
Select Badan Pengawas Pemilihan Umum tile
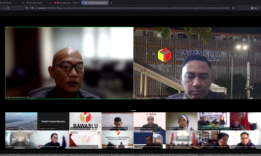coord(117,139)
